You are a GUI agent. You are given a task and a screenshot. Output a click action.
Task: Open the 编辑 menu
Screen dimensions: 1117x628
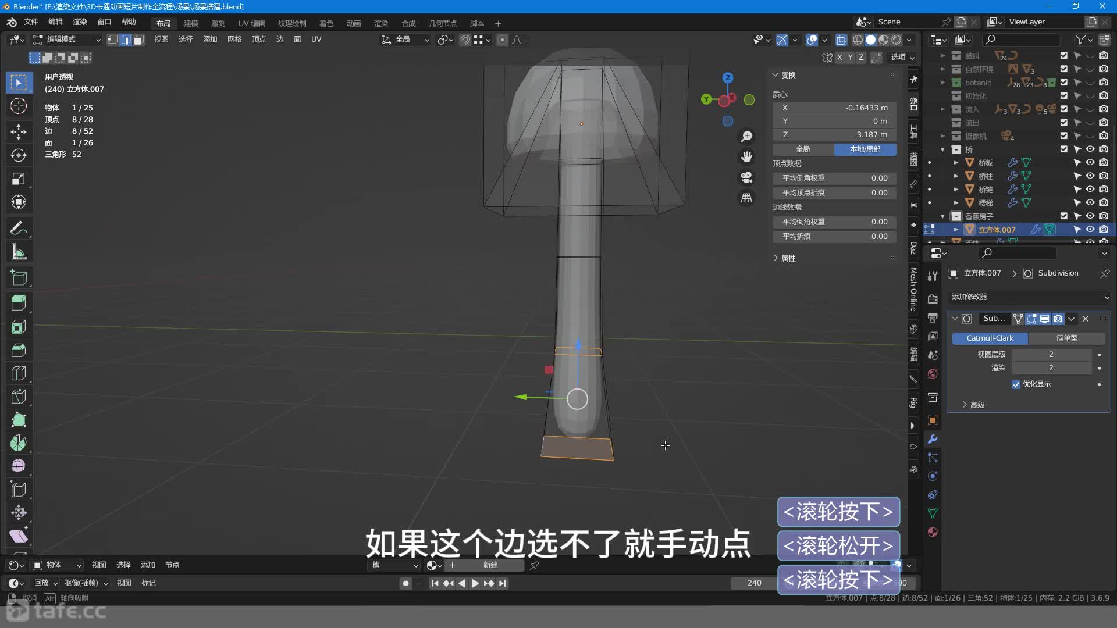pos(55,22)
